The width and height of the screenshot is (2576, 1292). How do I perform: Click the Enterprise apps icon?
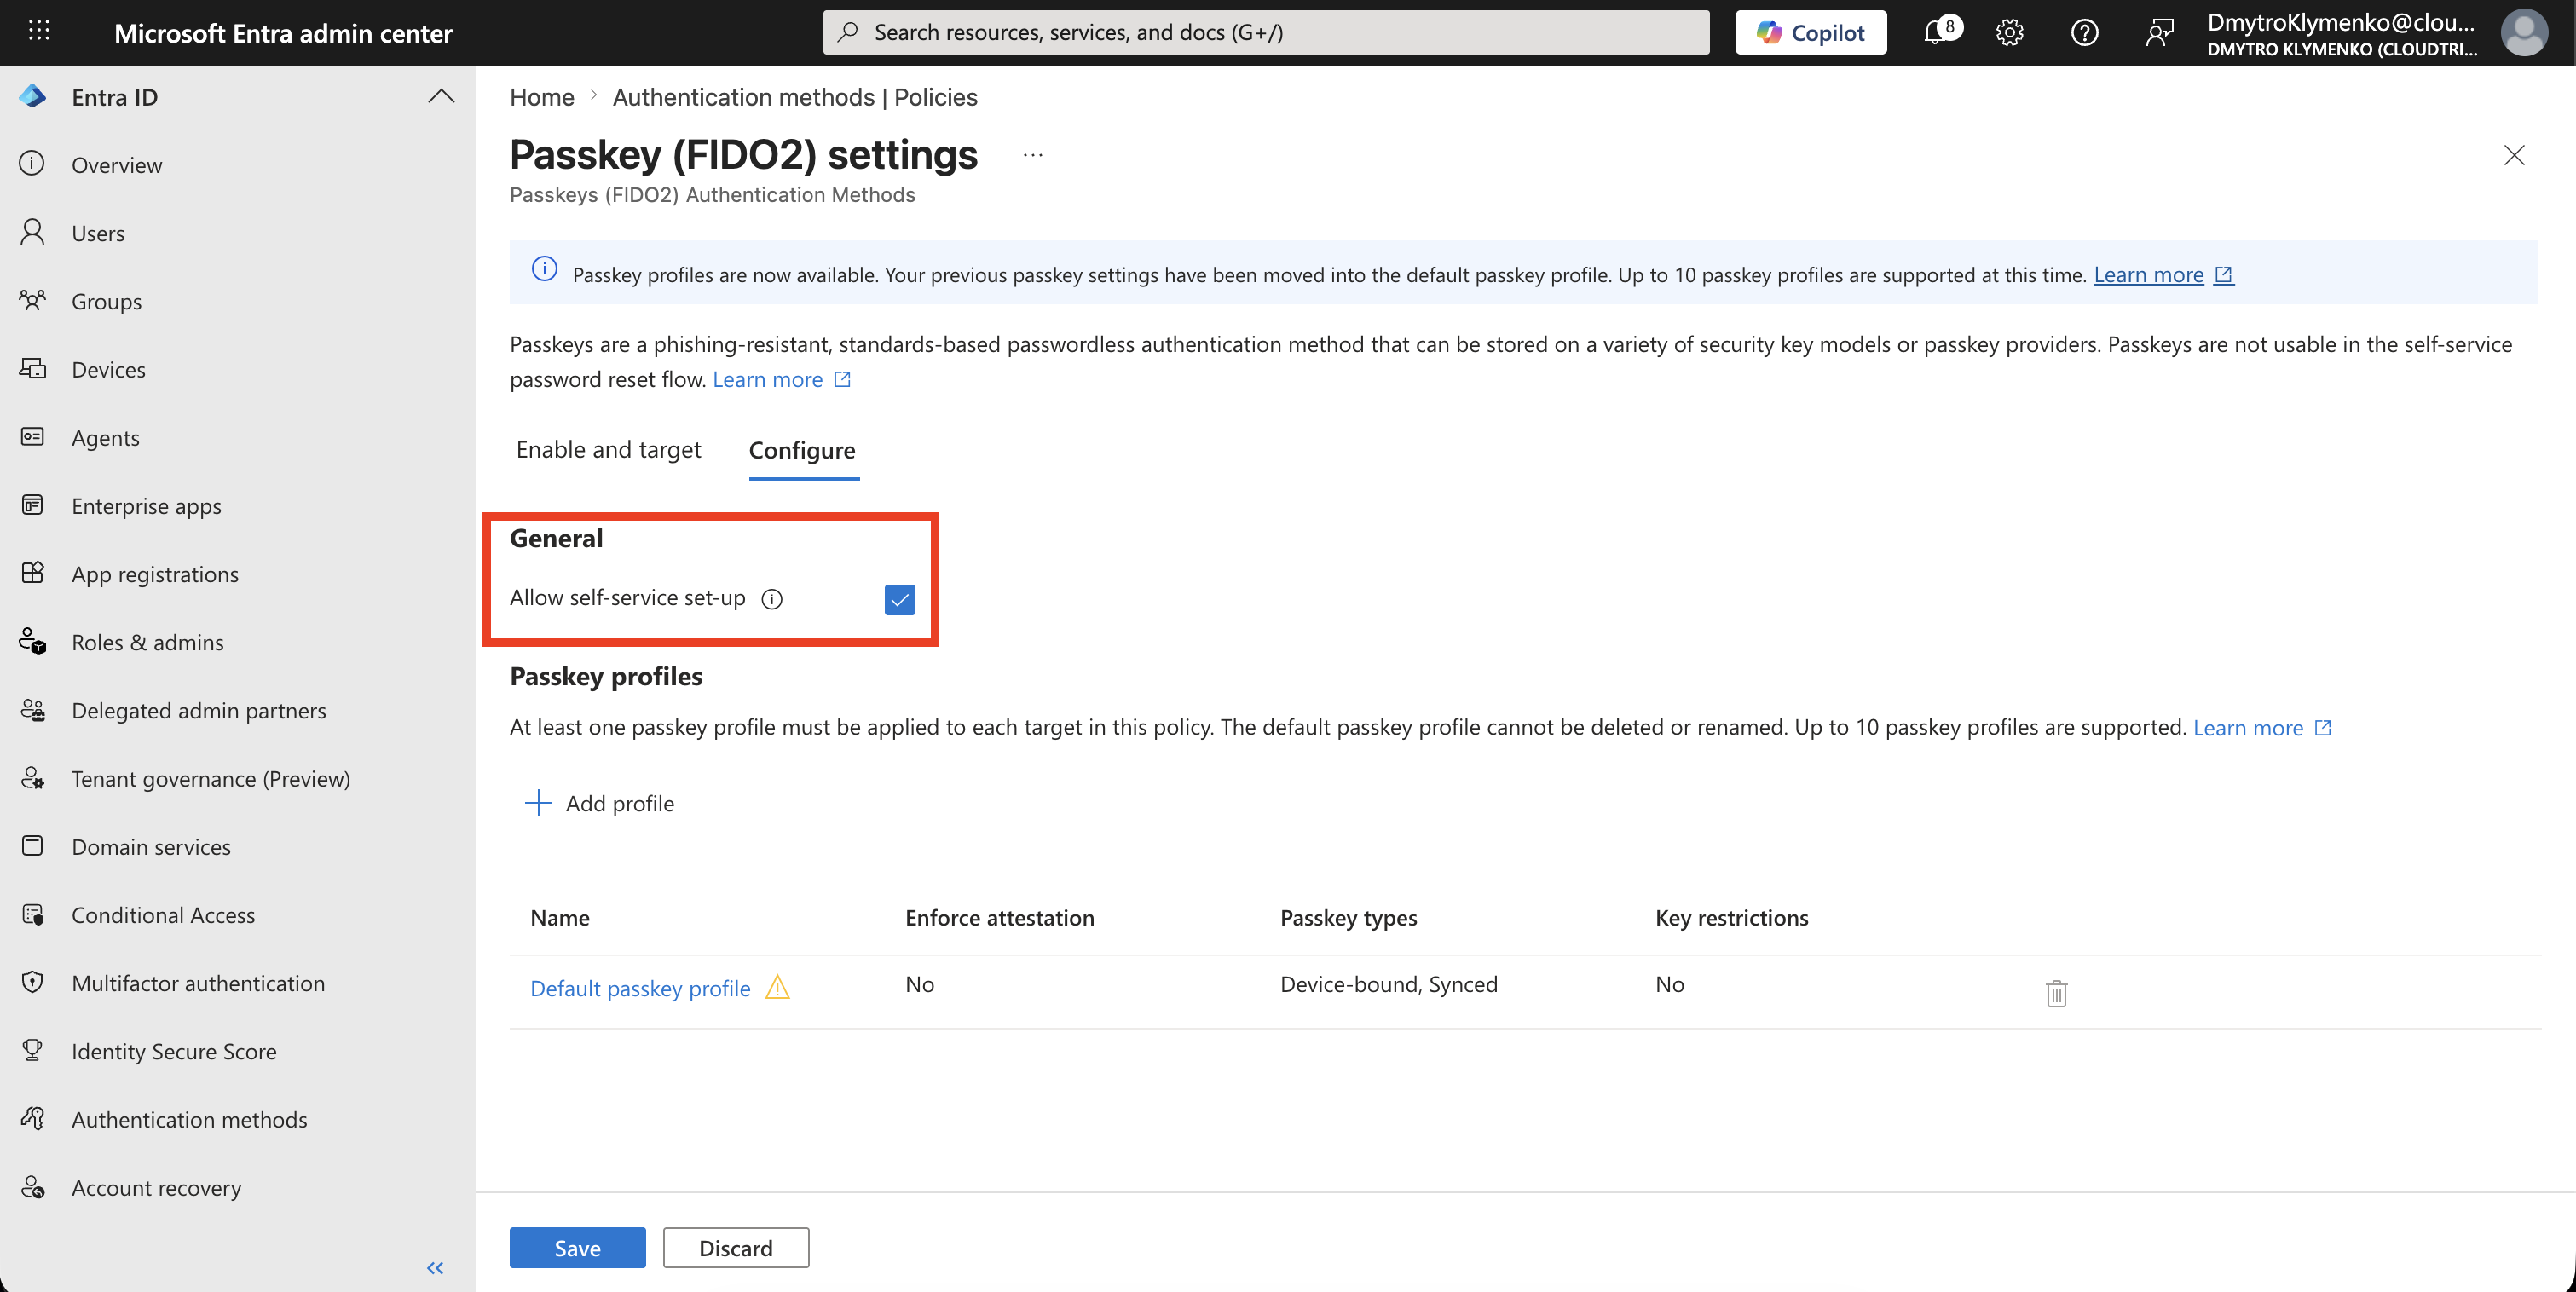pos(32,505)
